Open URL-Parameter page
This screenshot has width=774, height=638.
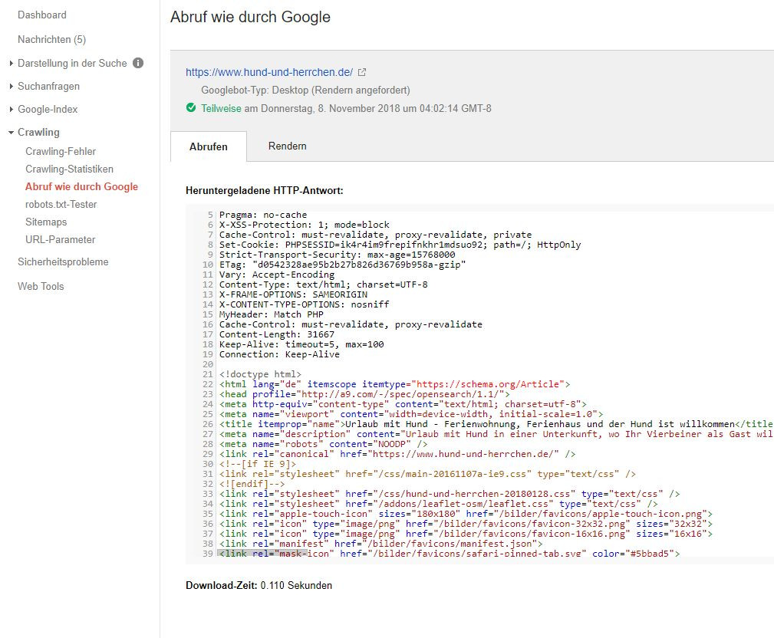61,240
